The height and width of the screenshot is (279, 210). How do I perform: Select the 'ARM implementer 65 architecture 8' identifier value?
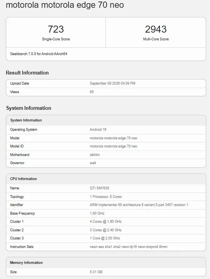pos(139,205)
